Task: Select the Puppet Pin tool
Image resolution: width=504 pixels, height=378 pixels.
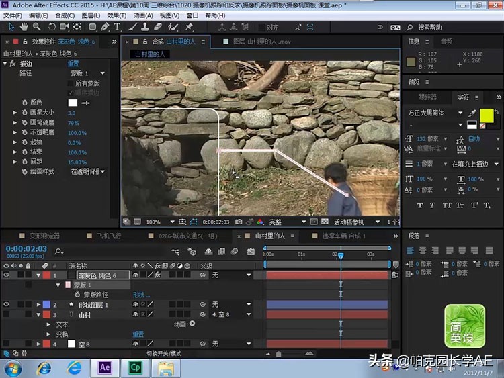Action: (x=190, y=27)
